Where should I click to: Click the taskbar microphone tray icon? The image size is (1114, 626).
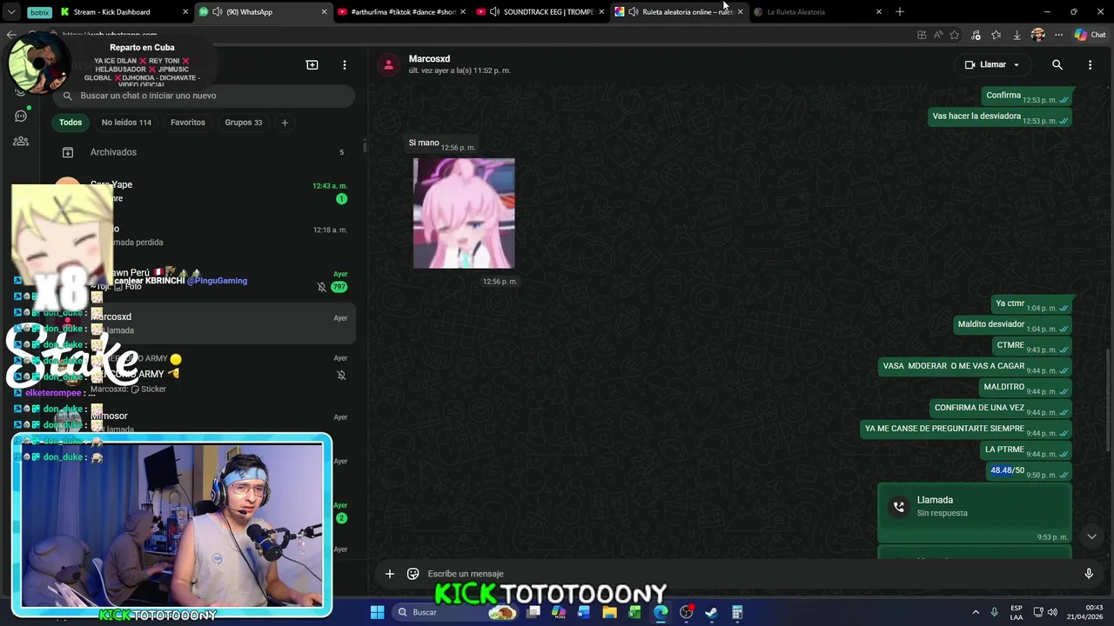click(994, 612)
